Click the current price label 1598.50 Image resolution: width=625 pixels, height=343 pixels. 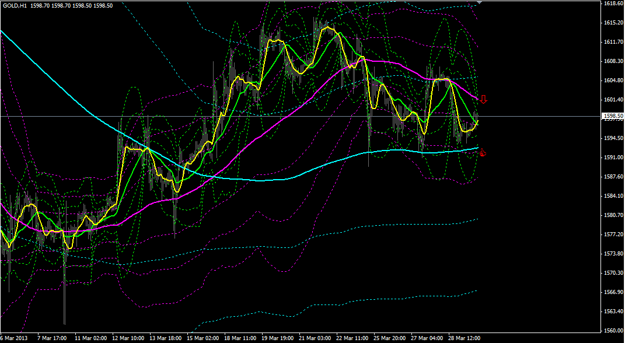[613, 116]
